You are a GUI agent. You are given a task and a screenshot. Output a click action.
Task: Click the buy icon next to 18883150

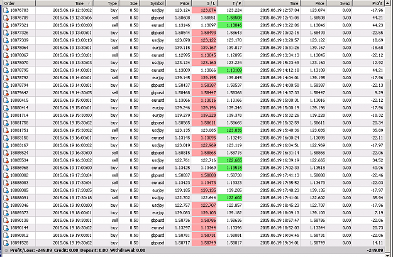tap(6, 138)
